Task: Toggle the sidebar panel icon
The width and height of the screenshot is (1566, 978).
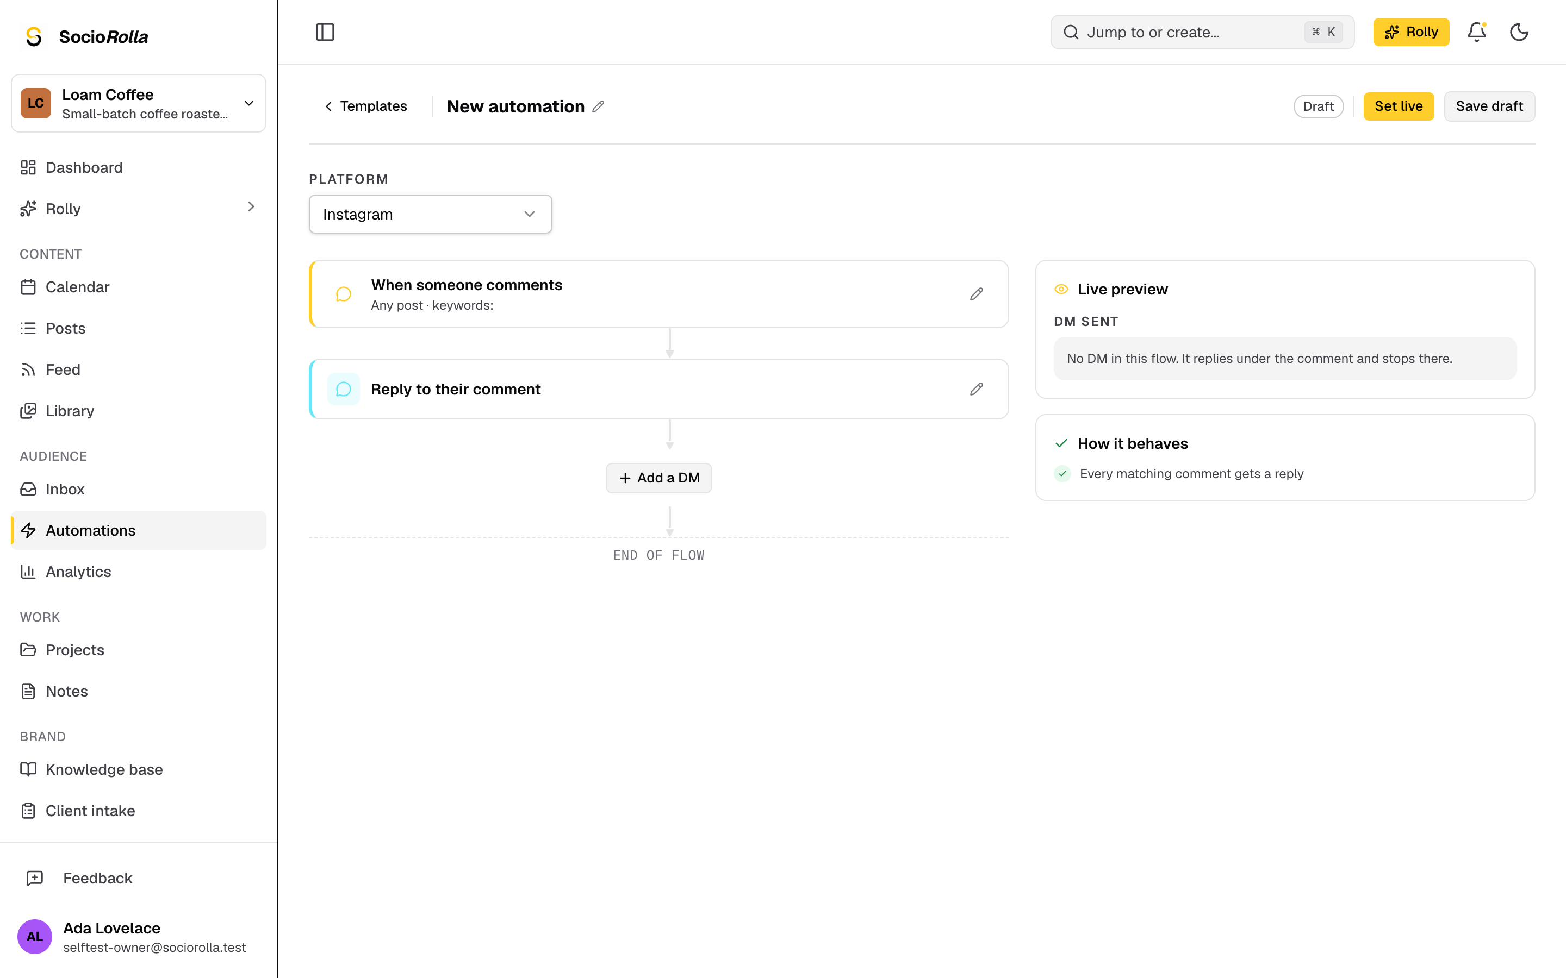Action: [325, 33]
